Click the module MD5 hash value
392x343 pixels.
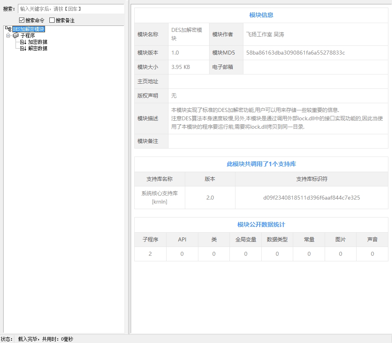295,53
